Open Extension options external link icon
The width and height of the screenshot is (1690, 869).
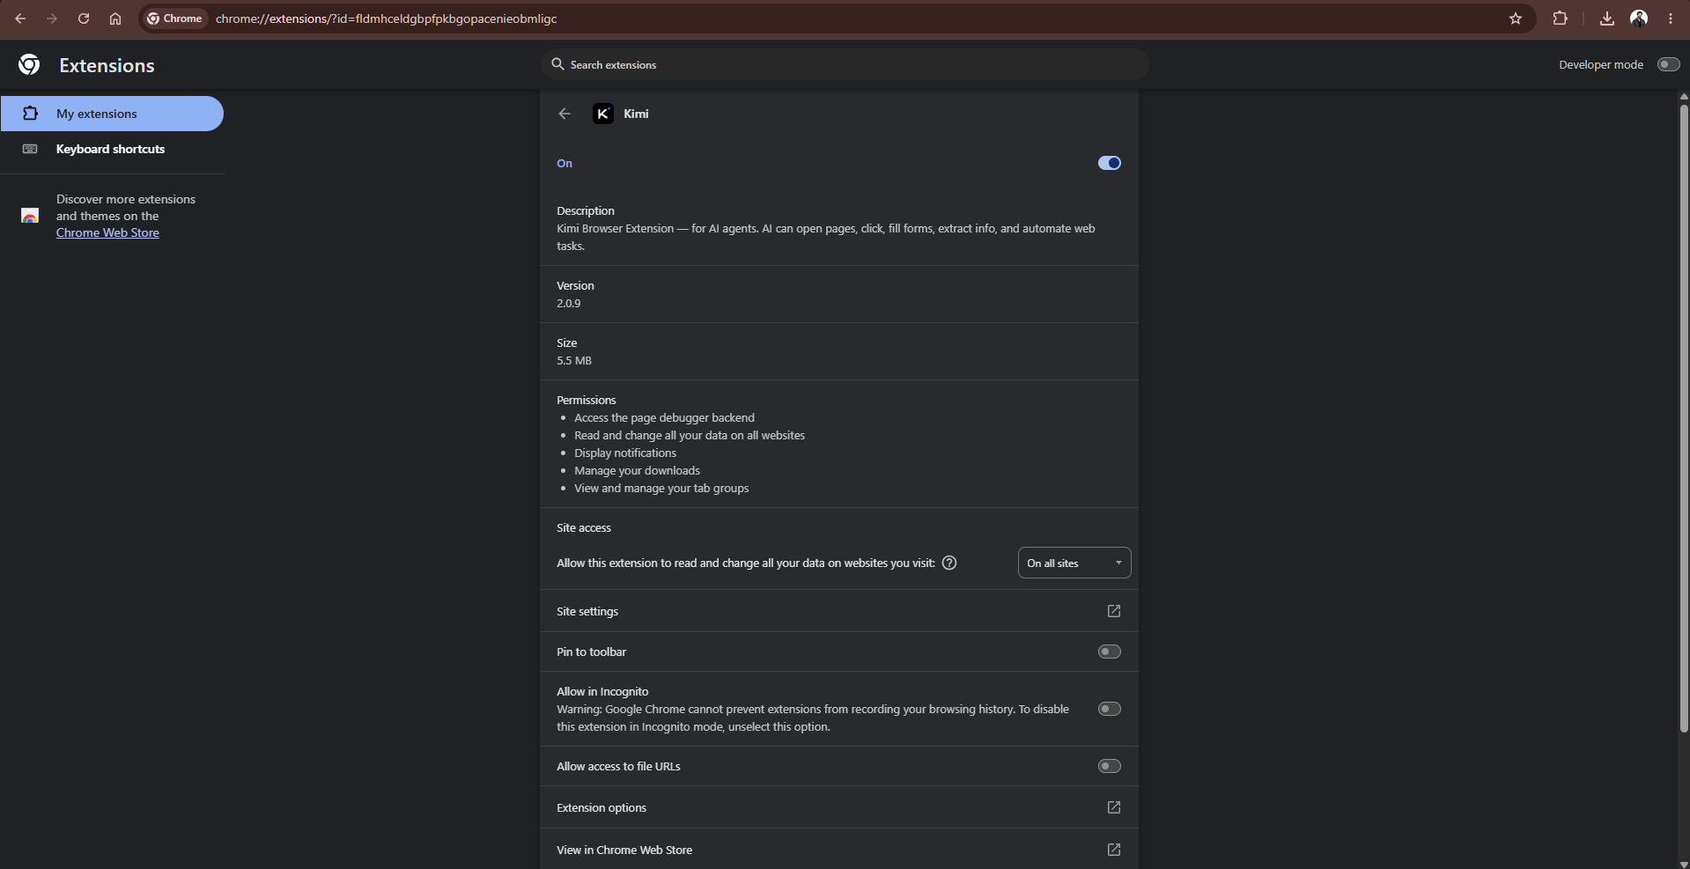1114,807
